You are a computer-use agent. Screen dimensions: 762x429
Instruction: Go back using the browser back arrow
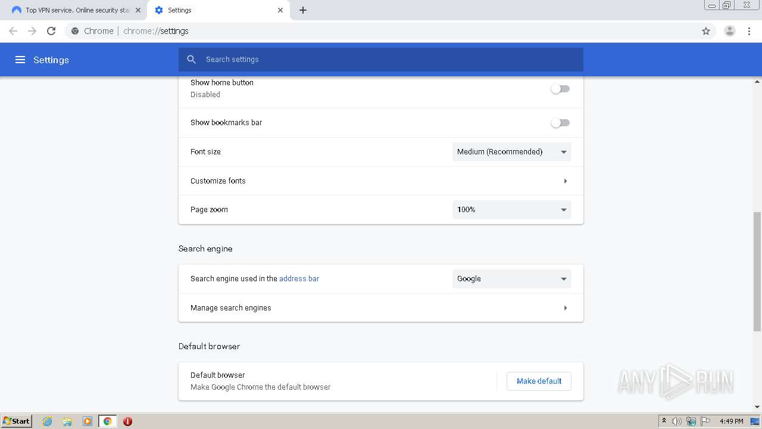tap(13, 31)
